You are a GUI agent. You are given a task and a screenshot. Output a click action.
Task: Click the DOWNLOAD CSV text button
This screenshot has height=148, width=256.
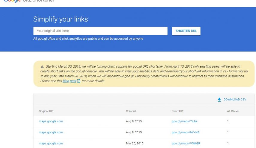(235, 100)
